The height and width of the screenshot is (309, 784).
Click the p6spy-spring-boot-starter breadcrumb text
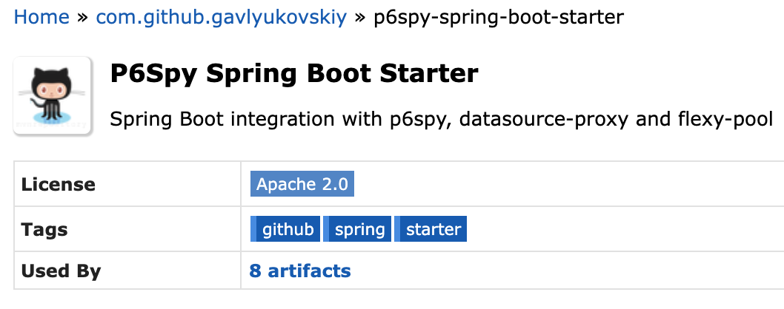499,18
